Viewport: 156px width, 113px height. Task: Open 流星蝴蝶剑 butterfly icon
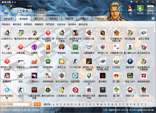89,47
